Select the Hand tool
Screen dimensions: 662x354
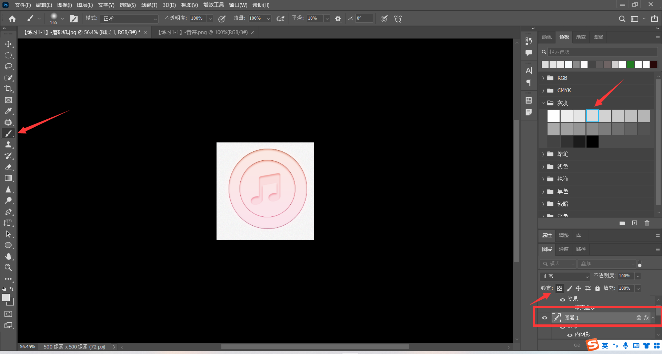pos(8,257)
